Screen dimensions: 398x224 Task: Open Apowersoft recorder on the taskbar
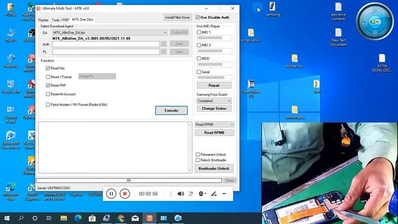pyautogui.click(x=178, y=218)
